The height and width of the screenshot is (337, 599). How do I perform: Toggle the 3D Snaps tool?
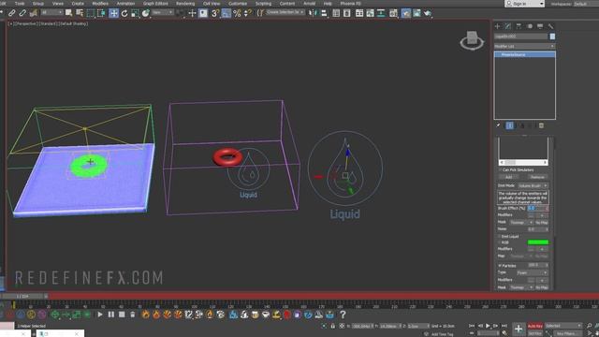(x=215, y=13)
